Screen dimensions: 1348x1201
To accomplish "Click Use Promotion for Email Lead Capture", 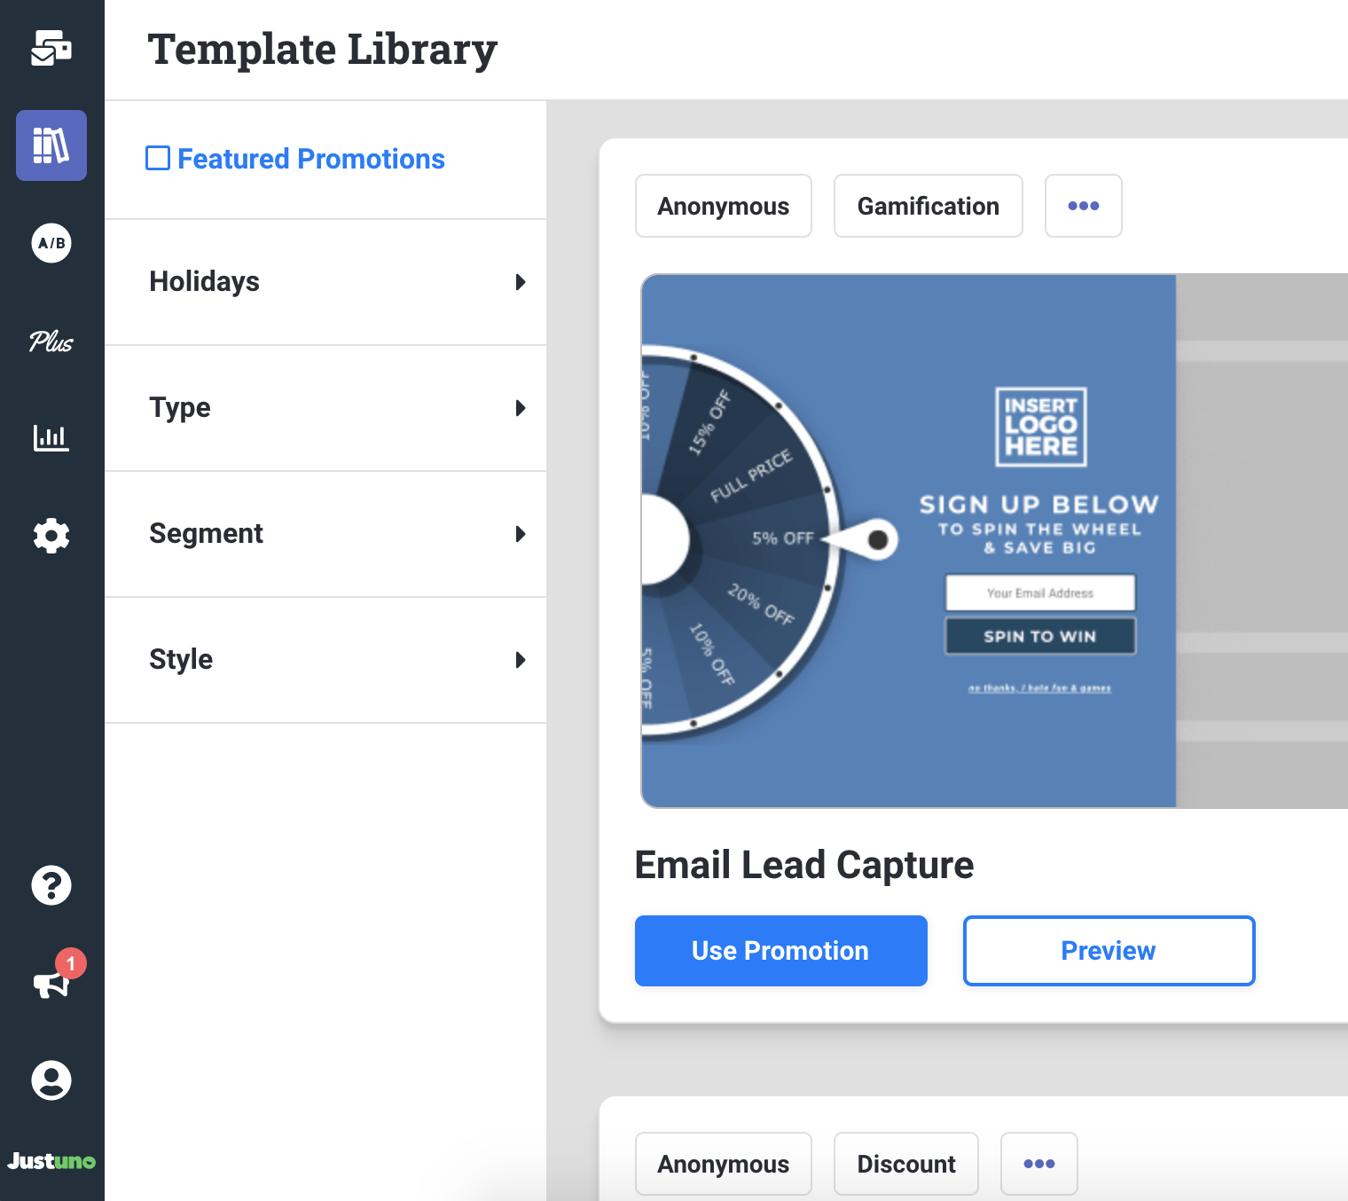I will coord(780,951).
